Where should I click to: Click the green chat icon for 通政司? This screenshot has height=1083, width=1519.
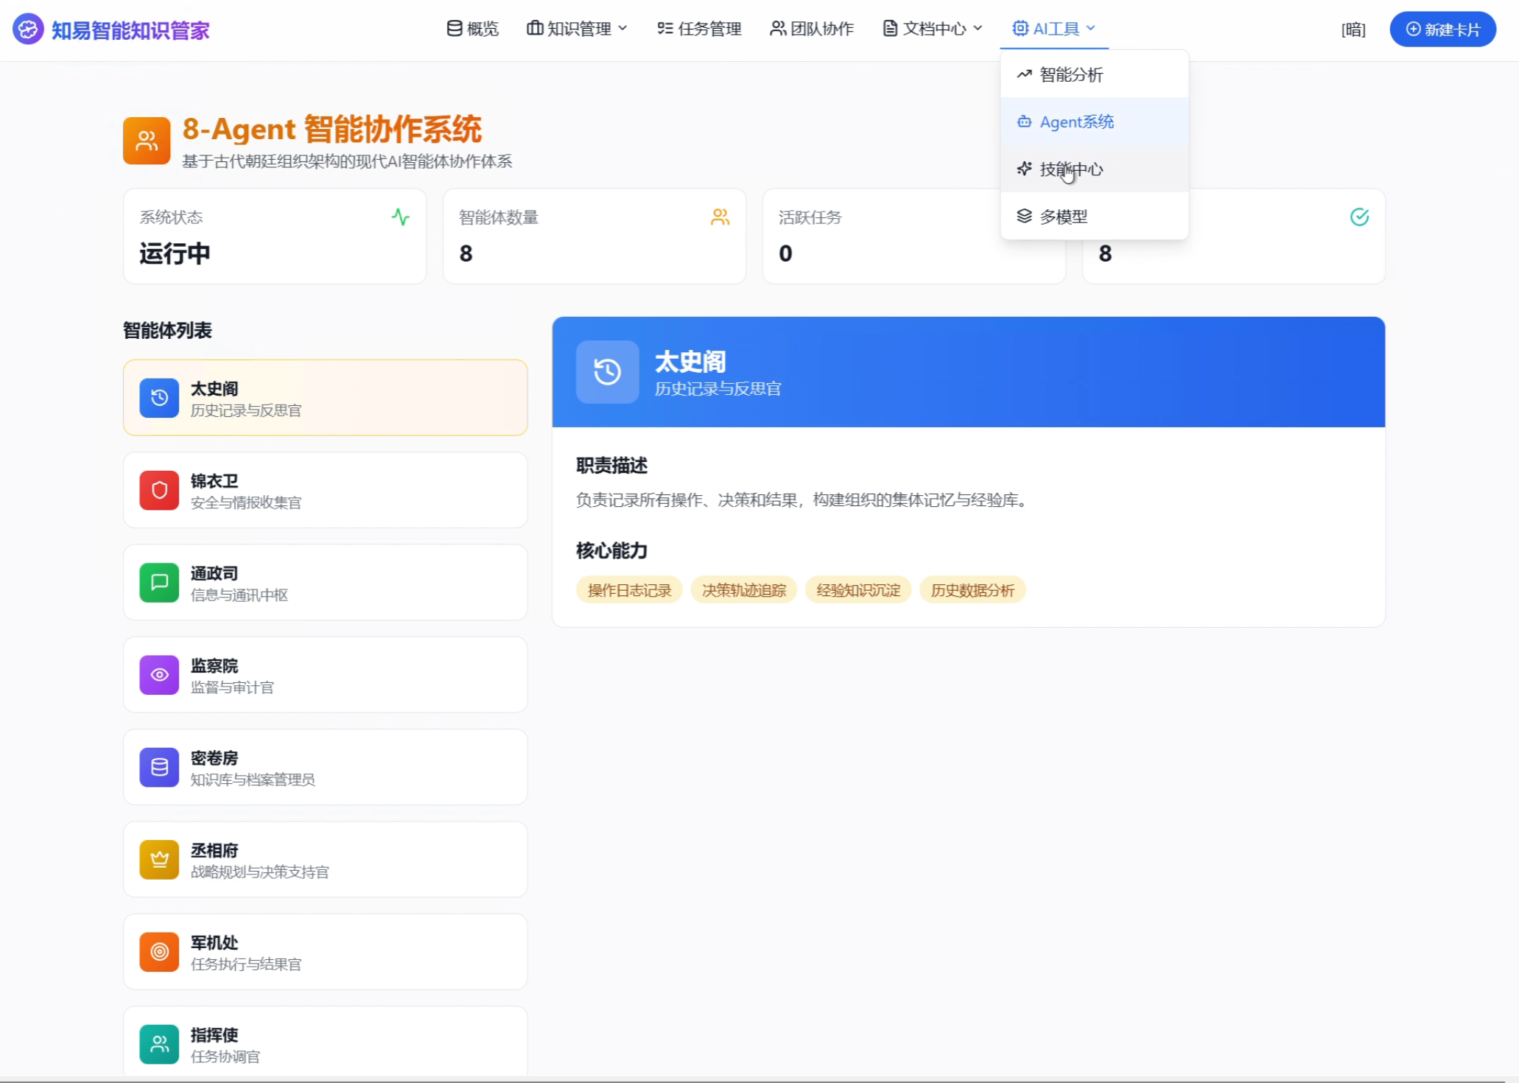click(x=159, y=583)
